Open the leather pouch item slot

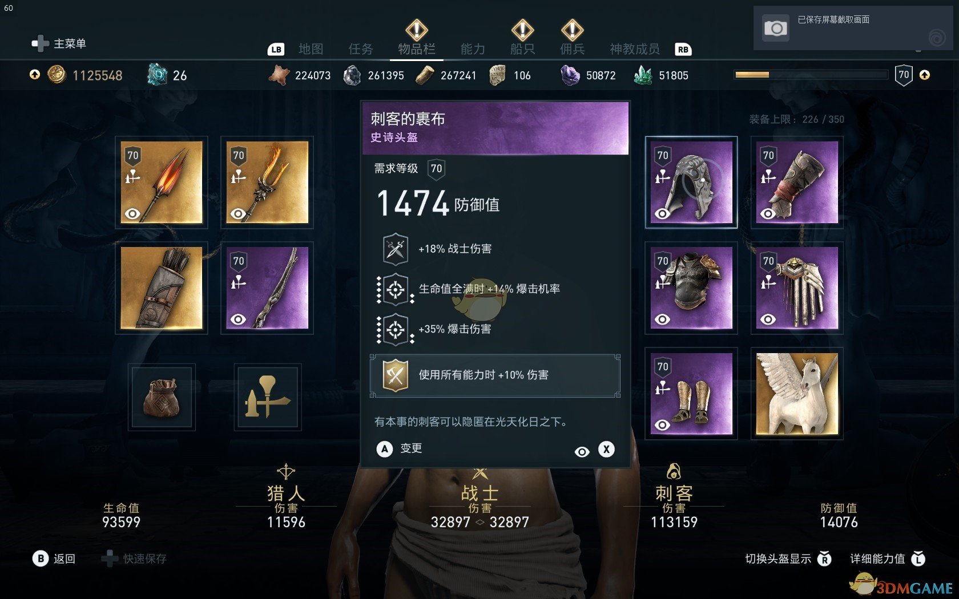coord(162,397)
